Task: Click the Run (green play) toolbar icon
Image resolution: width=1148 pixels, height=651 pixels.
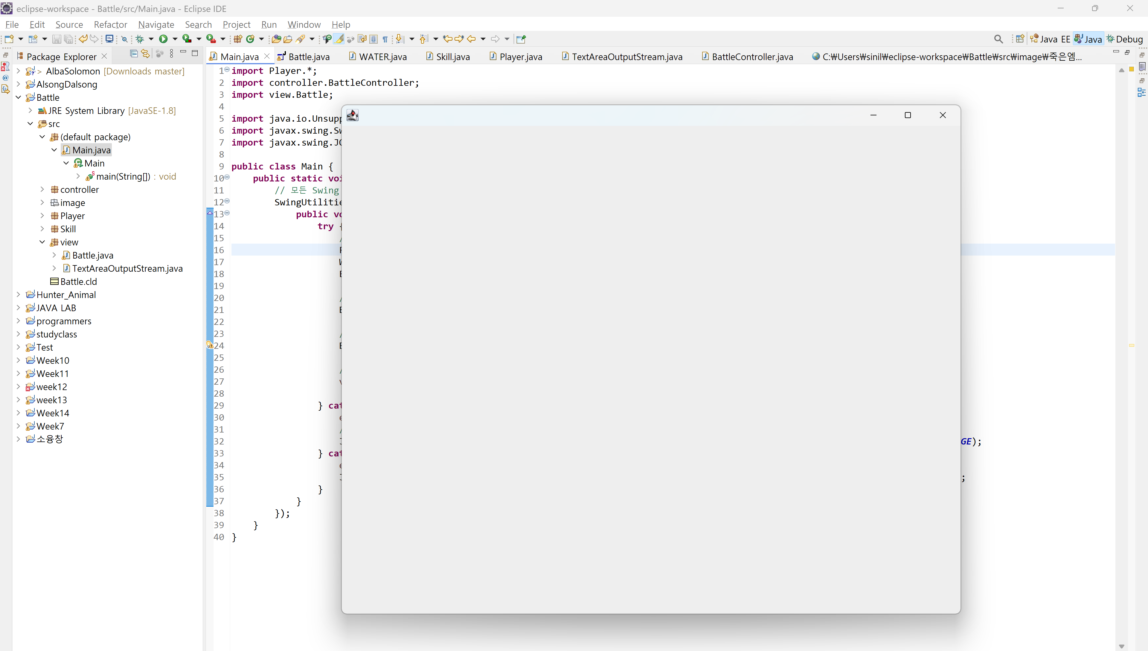Action: pyautogui.click(x=163, y=39)
